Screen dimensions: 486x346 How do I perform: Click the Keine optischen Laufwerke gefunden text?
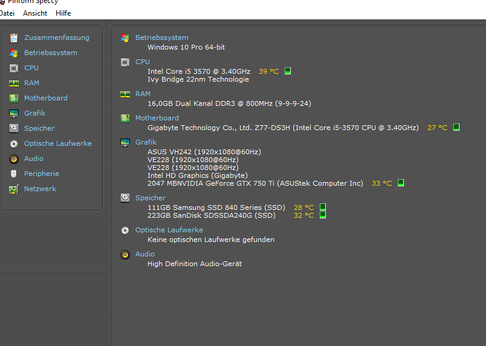(211, 240)
